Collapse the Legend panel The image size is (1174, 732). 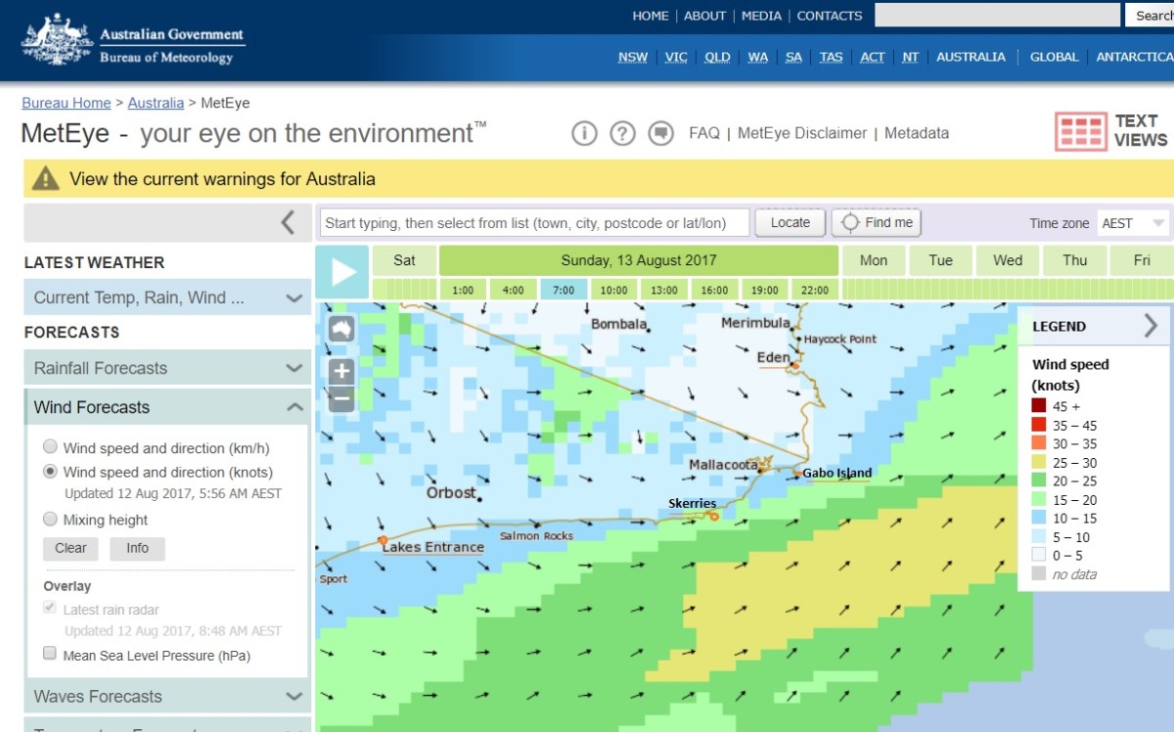(1150, 326)
